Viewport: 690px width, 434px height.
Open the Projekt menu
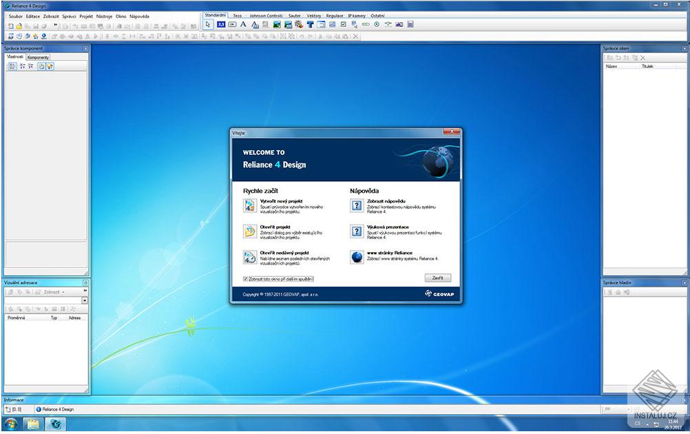click(x=86, y=17)
